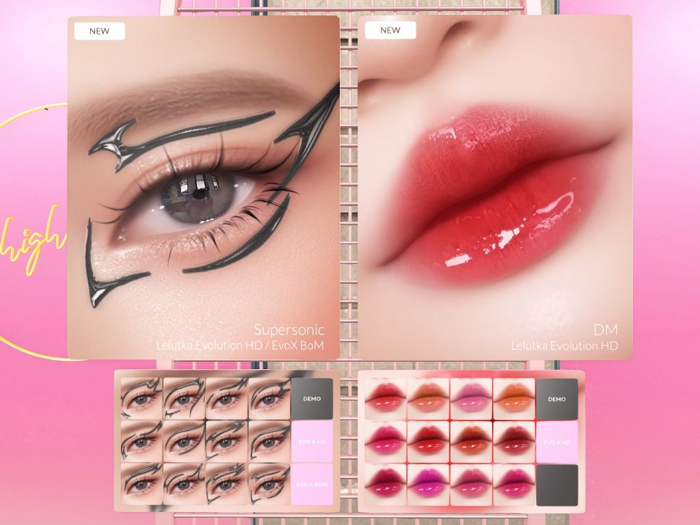Pick the eyeliner style beside the EVO X BOM button
Image resolution: width=700 pixels, height=525 pixels.
click(x=269, y=485)
